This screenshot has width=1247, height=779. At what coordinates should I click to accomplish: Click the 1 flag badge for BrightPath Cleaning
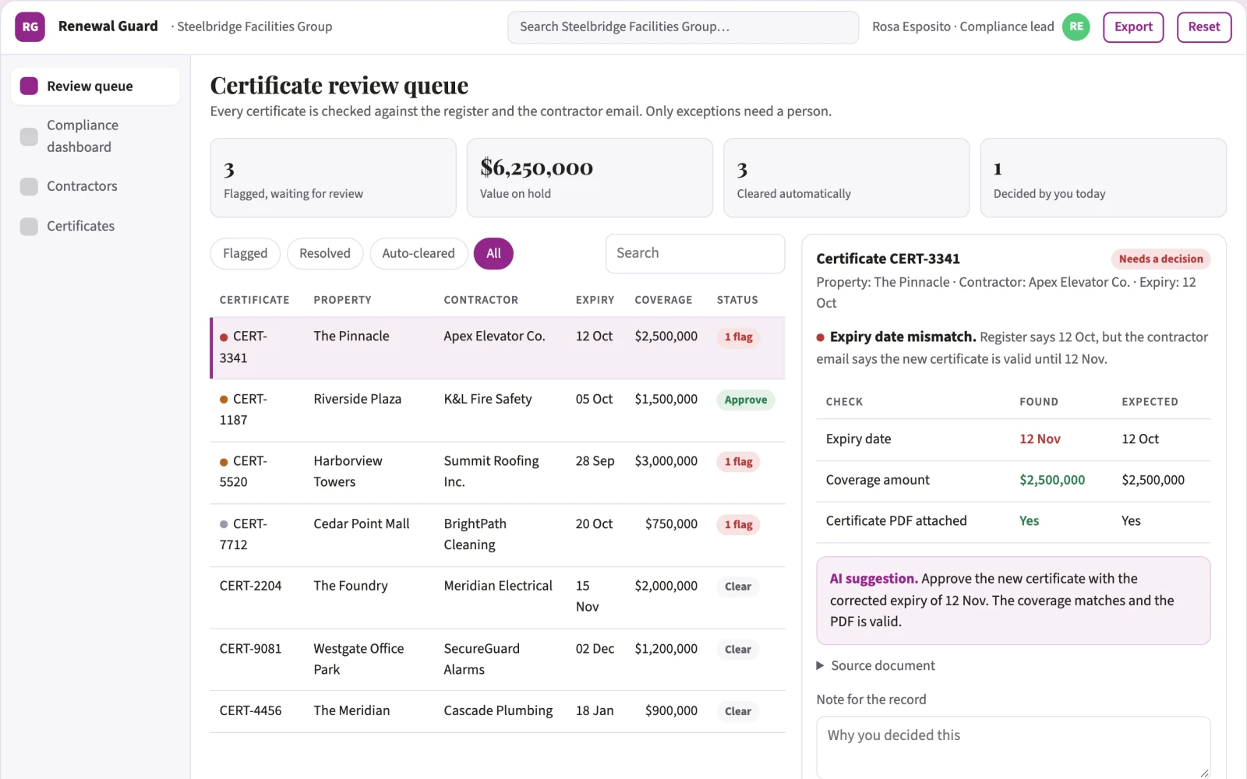(738, 524)
